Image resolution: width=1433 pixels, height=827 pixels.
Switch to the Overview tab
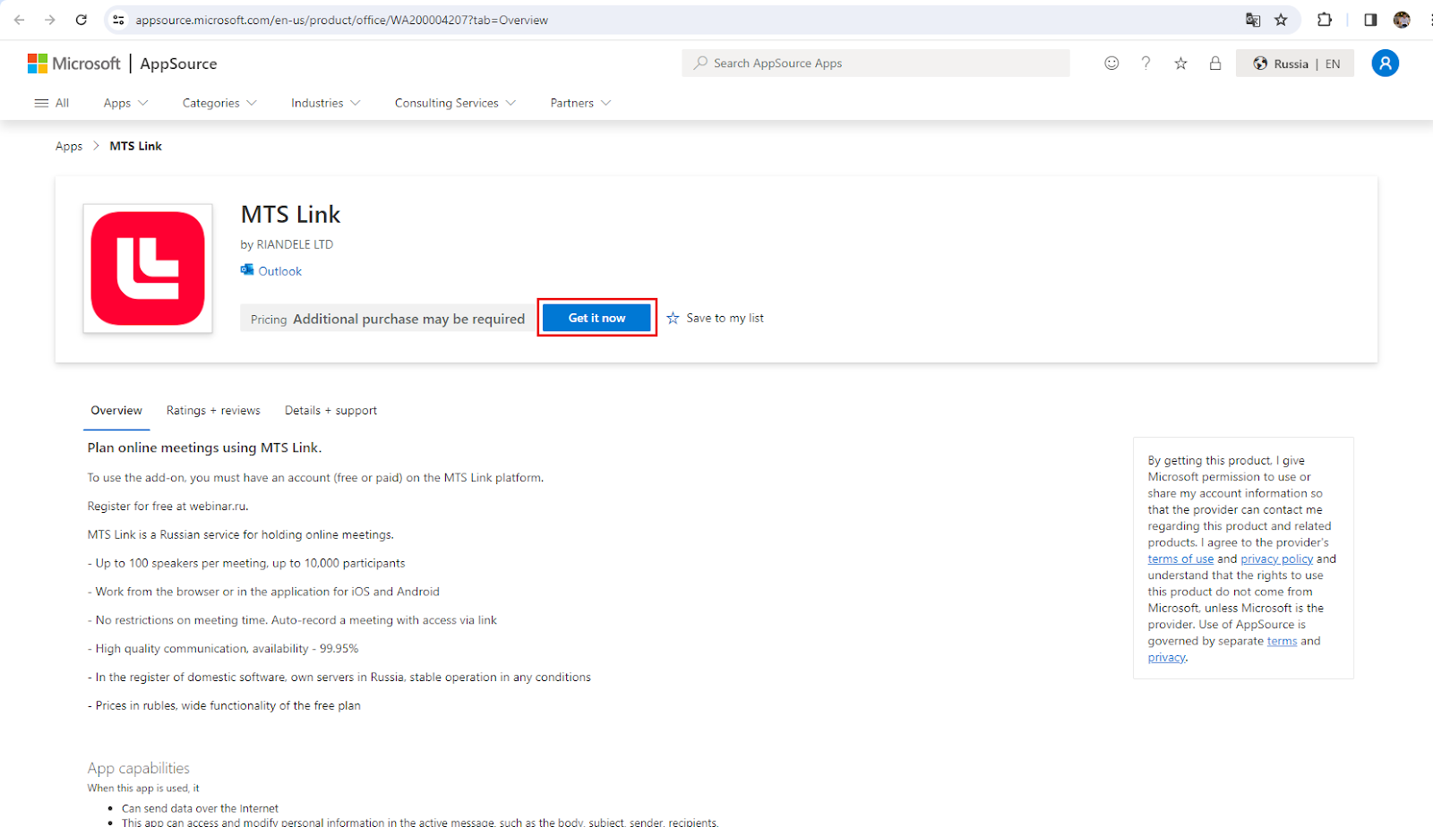click(x=116, y=410)
